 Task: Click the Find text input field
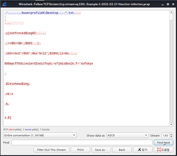click(x=82, y=143)
